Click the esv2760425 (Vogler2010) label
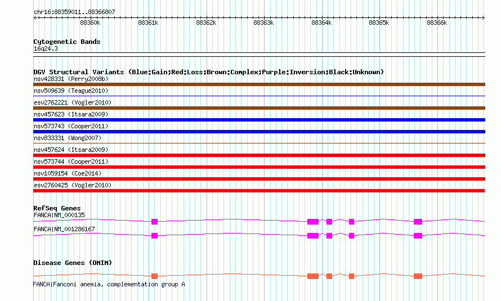 73,185
